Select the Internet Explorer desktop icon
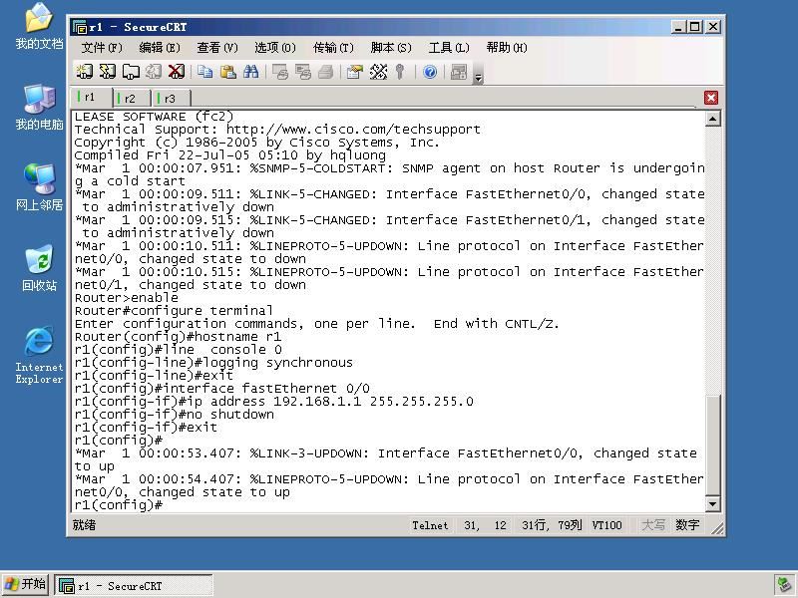The height and width of the screenshot is (598, 798). pyautogui.click(x=39, y=355)
